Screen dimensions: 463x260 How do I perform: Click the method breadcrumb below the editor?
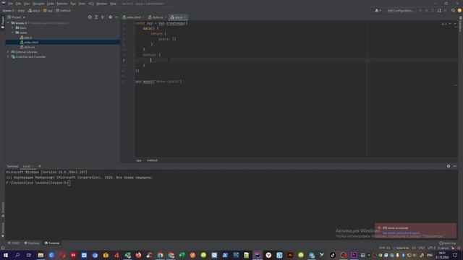coord(152,160)
